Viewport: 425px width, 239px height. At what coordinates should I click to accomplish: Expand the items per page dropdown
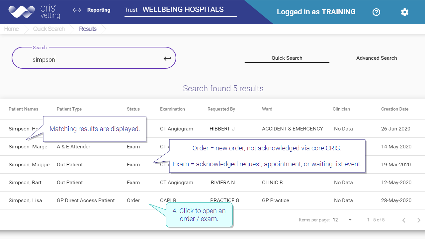click(342, 220)
